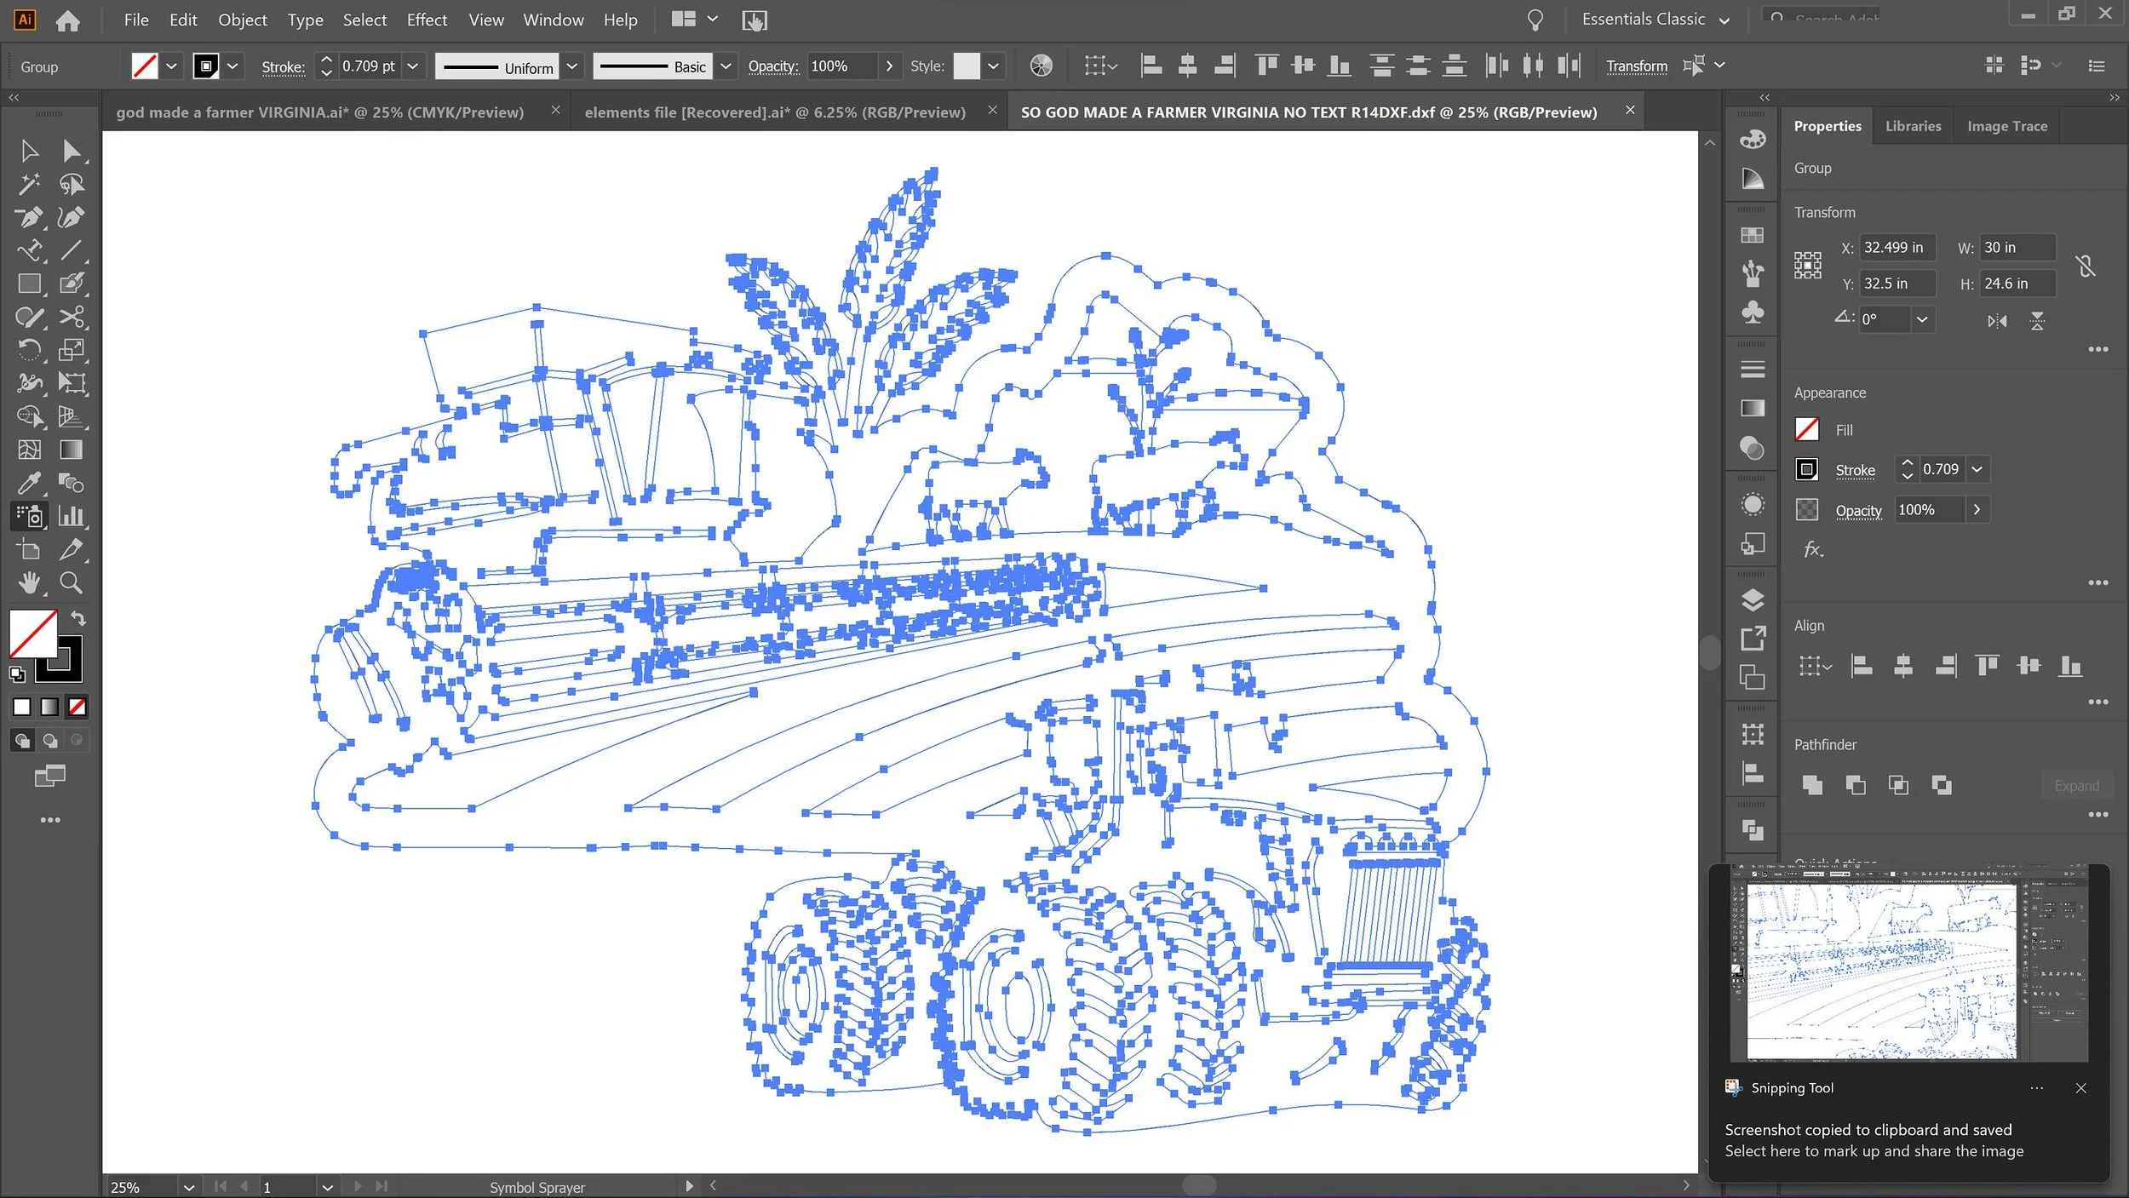Switch to the Libraries tab
Image resolution: width=2129 pixels, height=1198 pixels.
[1913, 126]
